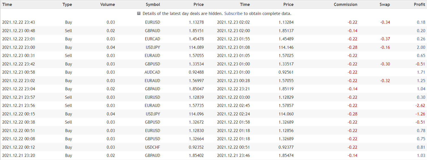Click the Price header beside Commission
This screenshot has width=427, height=160.
(x=288, y=5)
